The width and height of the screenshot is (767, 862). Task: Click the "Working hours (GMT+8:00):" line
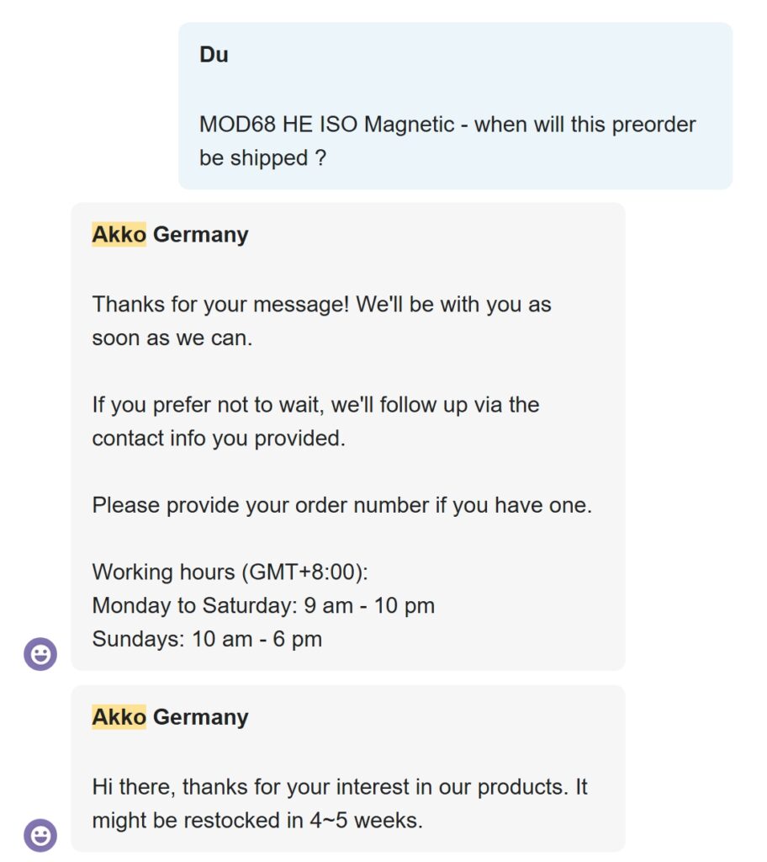[x=230, y=572]
